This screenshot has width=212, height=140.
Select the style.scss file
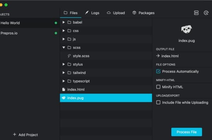[106, 56]
